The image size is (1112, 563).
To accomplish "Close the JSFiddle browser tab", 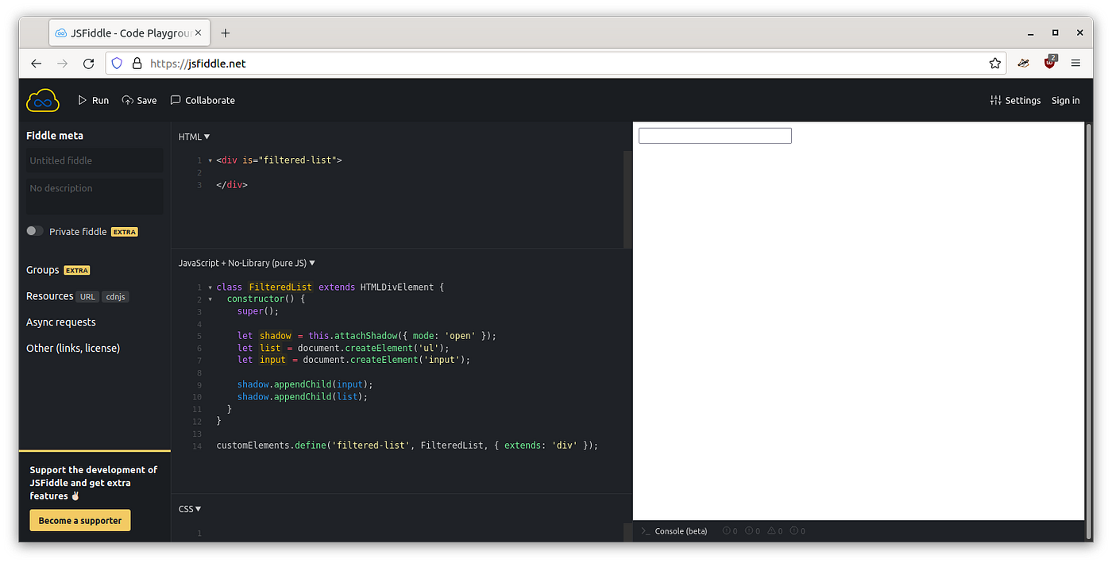I will click(199, 33).
